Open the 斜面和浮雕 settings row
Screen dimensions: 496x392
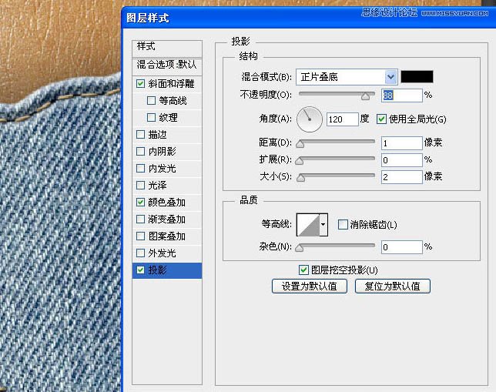coord(167,84)
